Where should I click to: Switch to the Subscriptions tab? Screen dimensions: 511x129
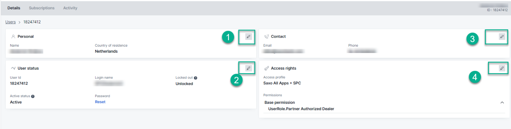[x=42, y=8]
